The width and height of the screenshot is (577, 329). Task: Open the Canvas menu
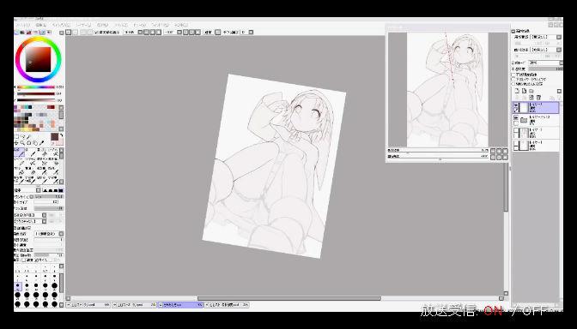tap(61, 25)
